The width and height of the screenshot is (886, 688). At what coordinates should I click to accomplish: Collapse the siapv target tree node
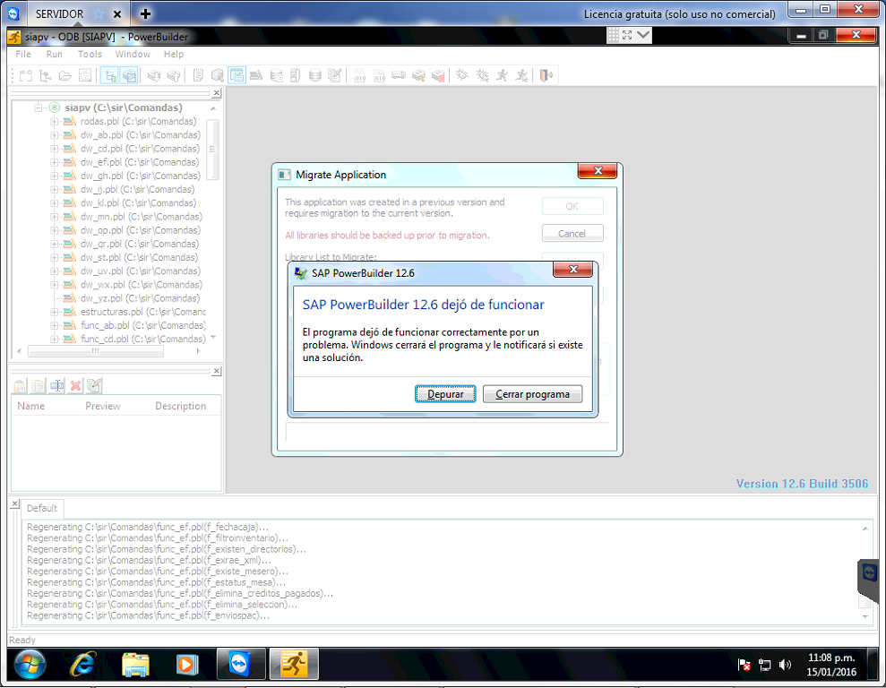coord(38,107)
